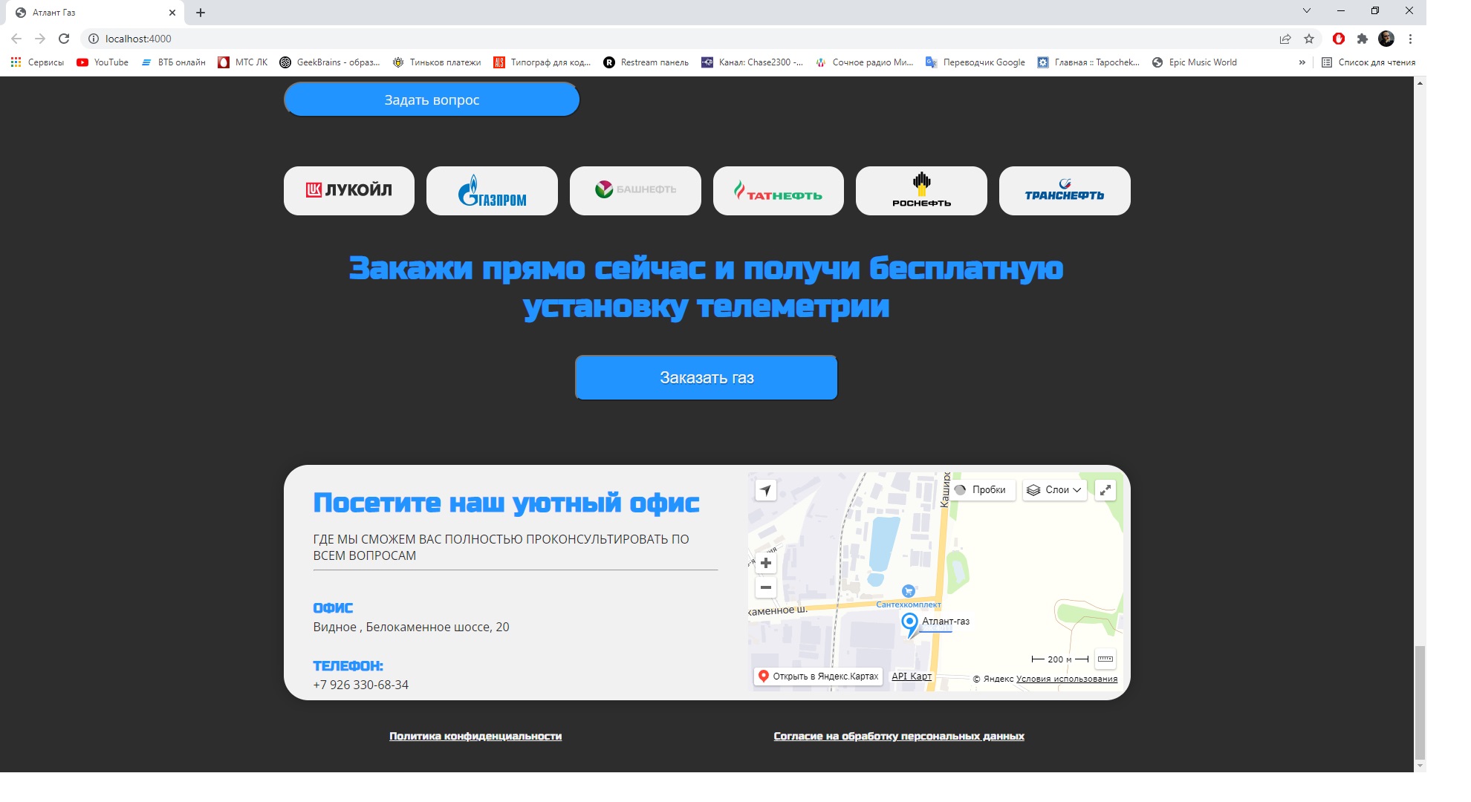Click the Сантехкомплект shop marker on map
1471x802 pixels.
pyautogui.click(x=908, y=591)
